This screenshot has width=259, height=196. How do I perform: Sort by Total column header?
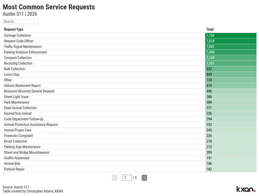click(x=210, y=29)
